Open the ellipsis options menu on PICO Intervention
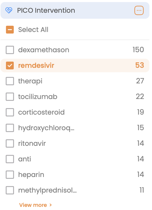The width and height of the screenshot is (152, 210). [139, 10]
